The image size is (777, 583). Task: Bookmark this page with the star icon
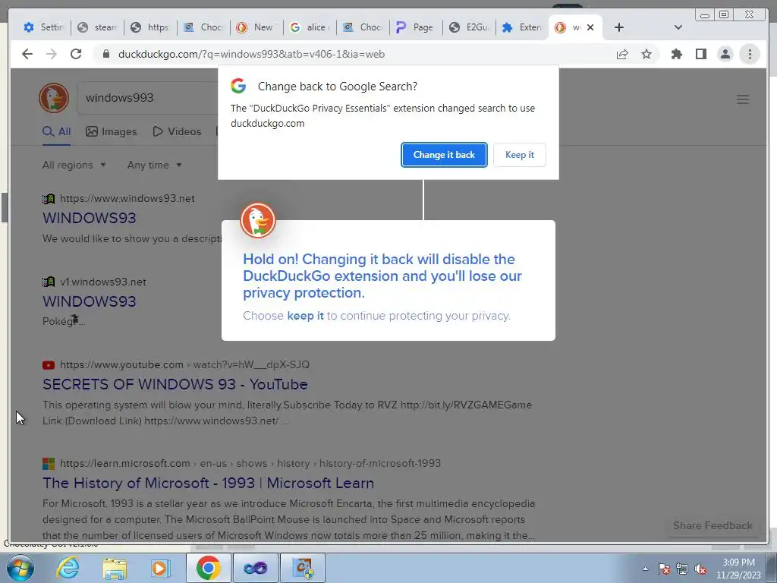point(646,54)
